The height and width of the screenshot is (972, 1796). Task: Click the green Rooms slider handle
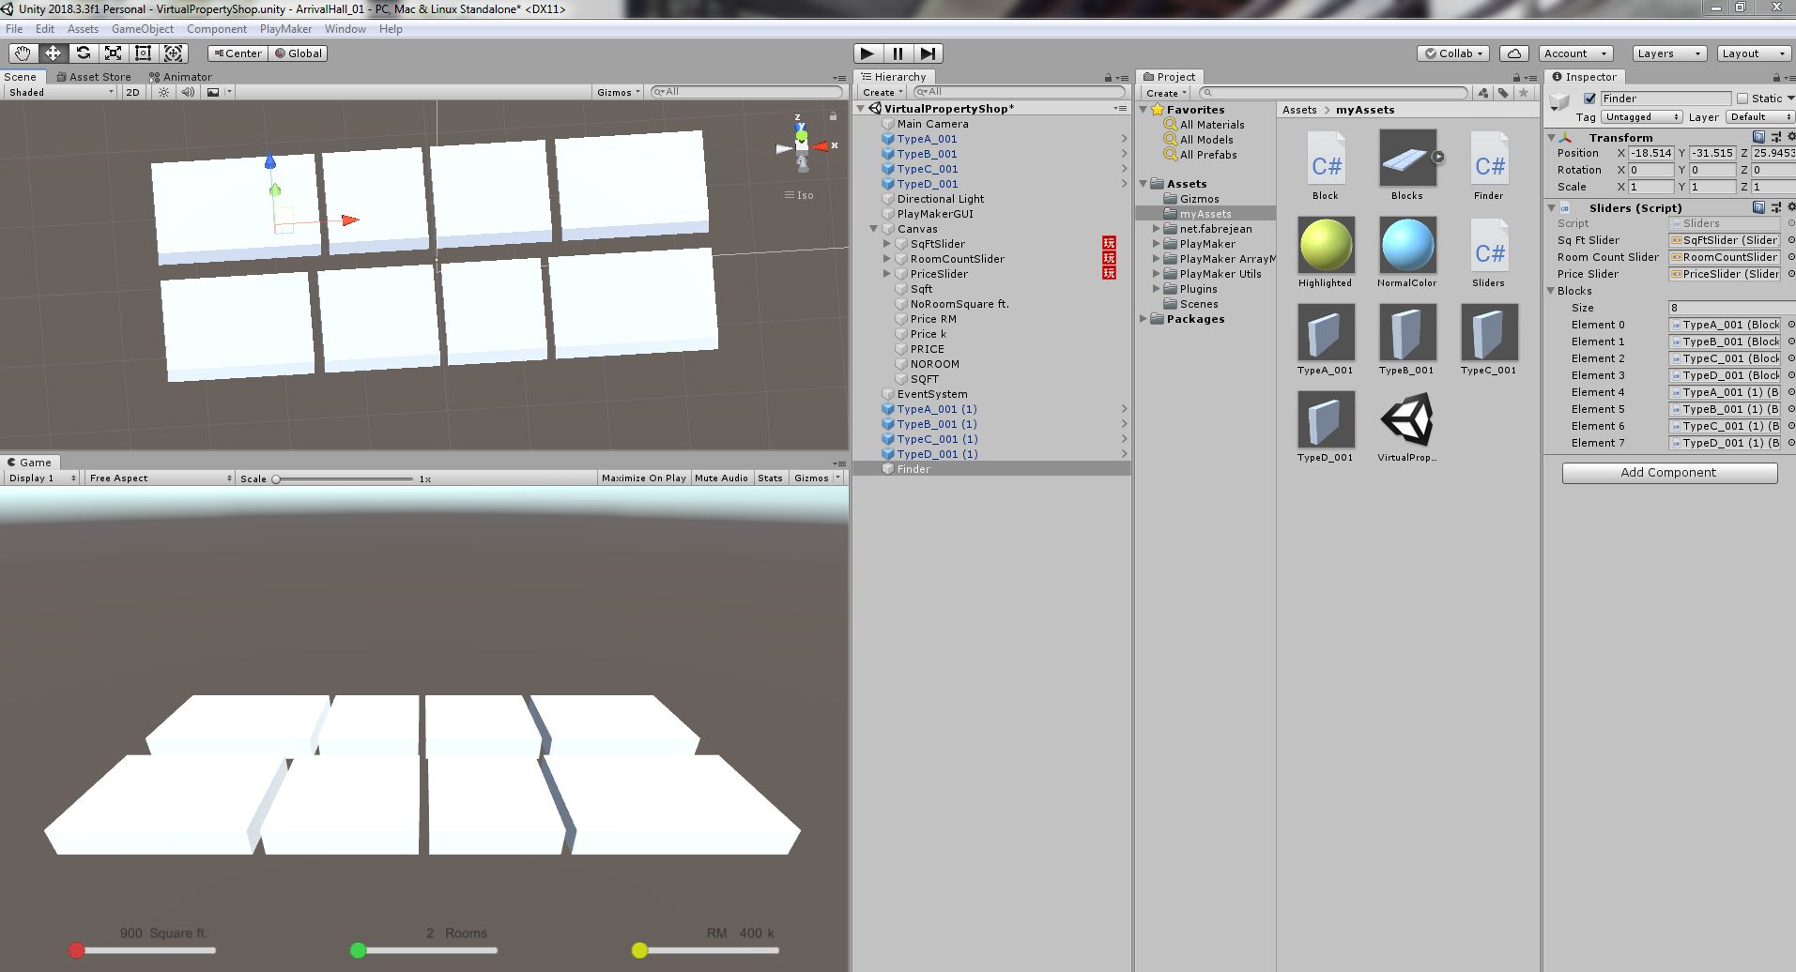pos(358,950)
